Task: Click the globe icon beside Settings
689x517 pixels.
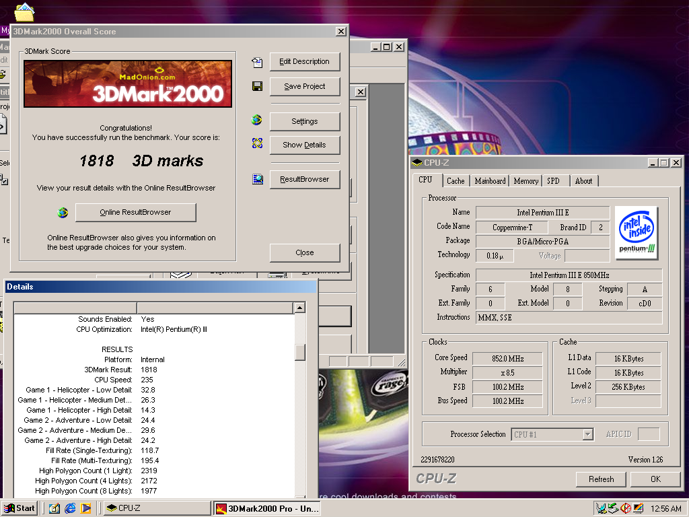Action: click(256, 120)
